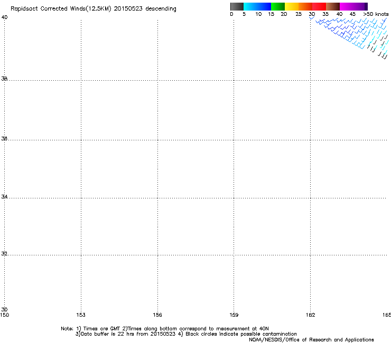The image size is (391, 343).
Task: Click the legend label '>50 knots'
Action: click(x=376, y=14)
